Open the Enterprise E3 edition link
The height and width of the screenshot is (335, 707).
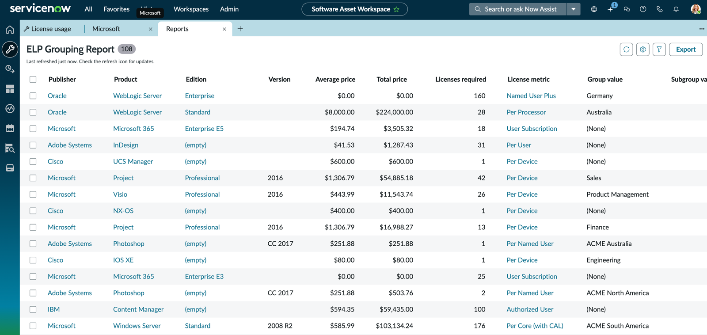pos(204,276)
